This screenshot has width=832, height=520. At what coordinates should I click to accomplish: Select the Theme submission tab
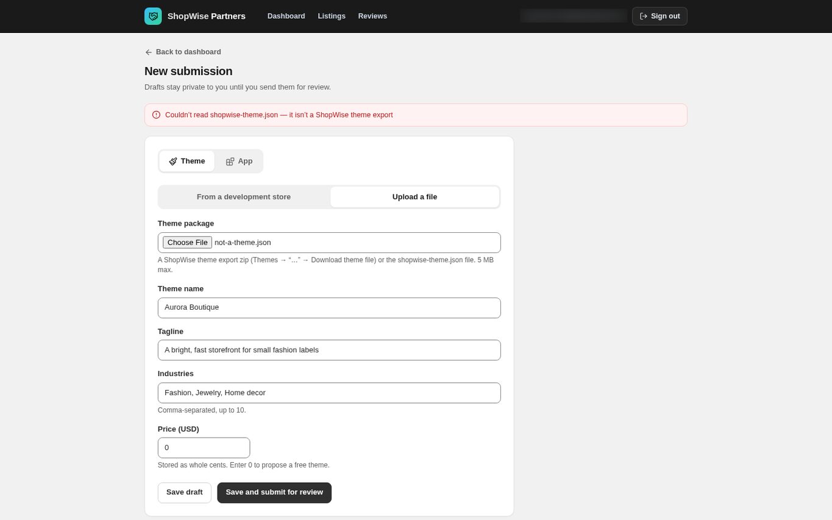(x=187, y=161)
